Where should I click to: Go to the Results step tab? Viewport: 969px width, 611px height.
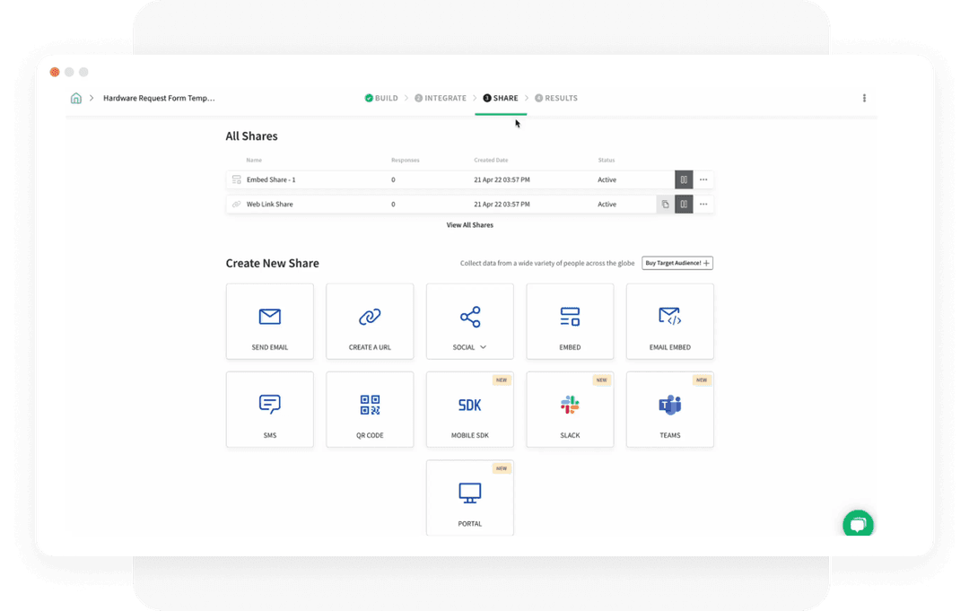pos(556,98)
